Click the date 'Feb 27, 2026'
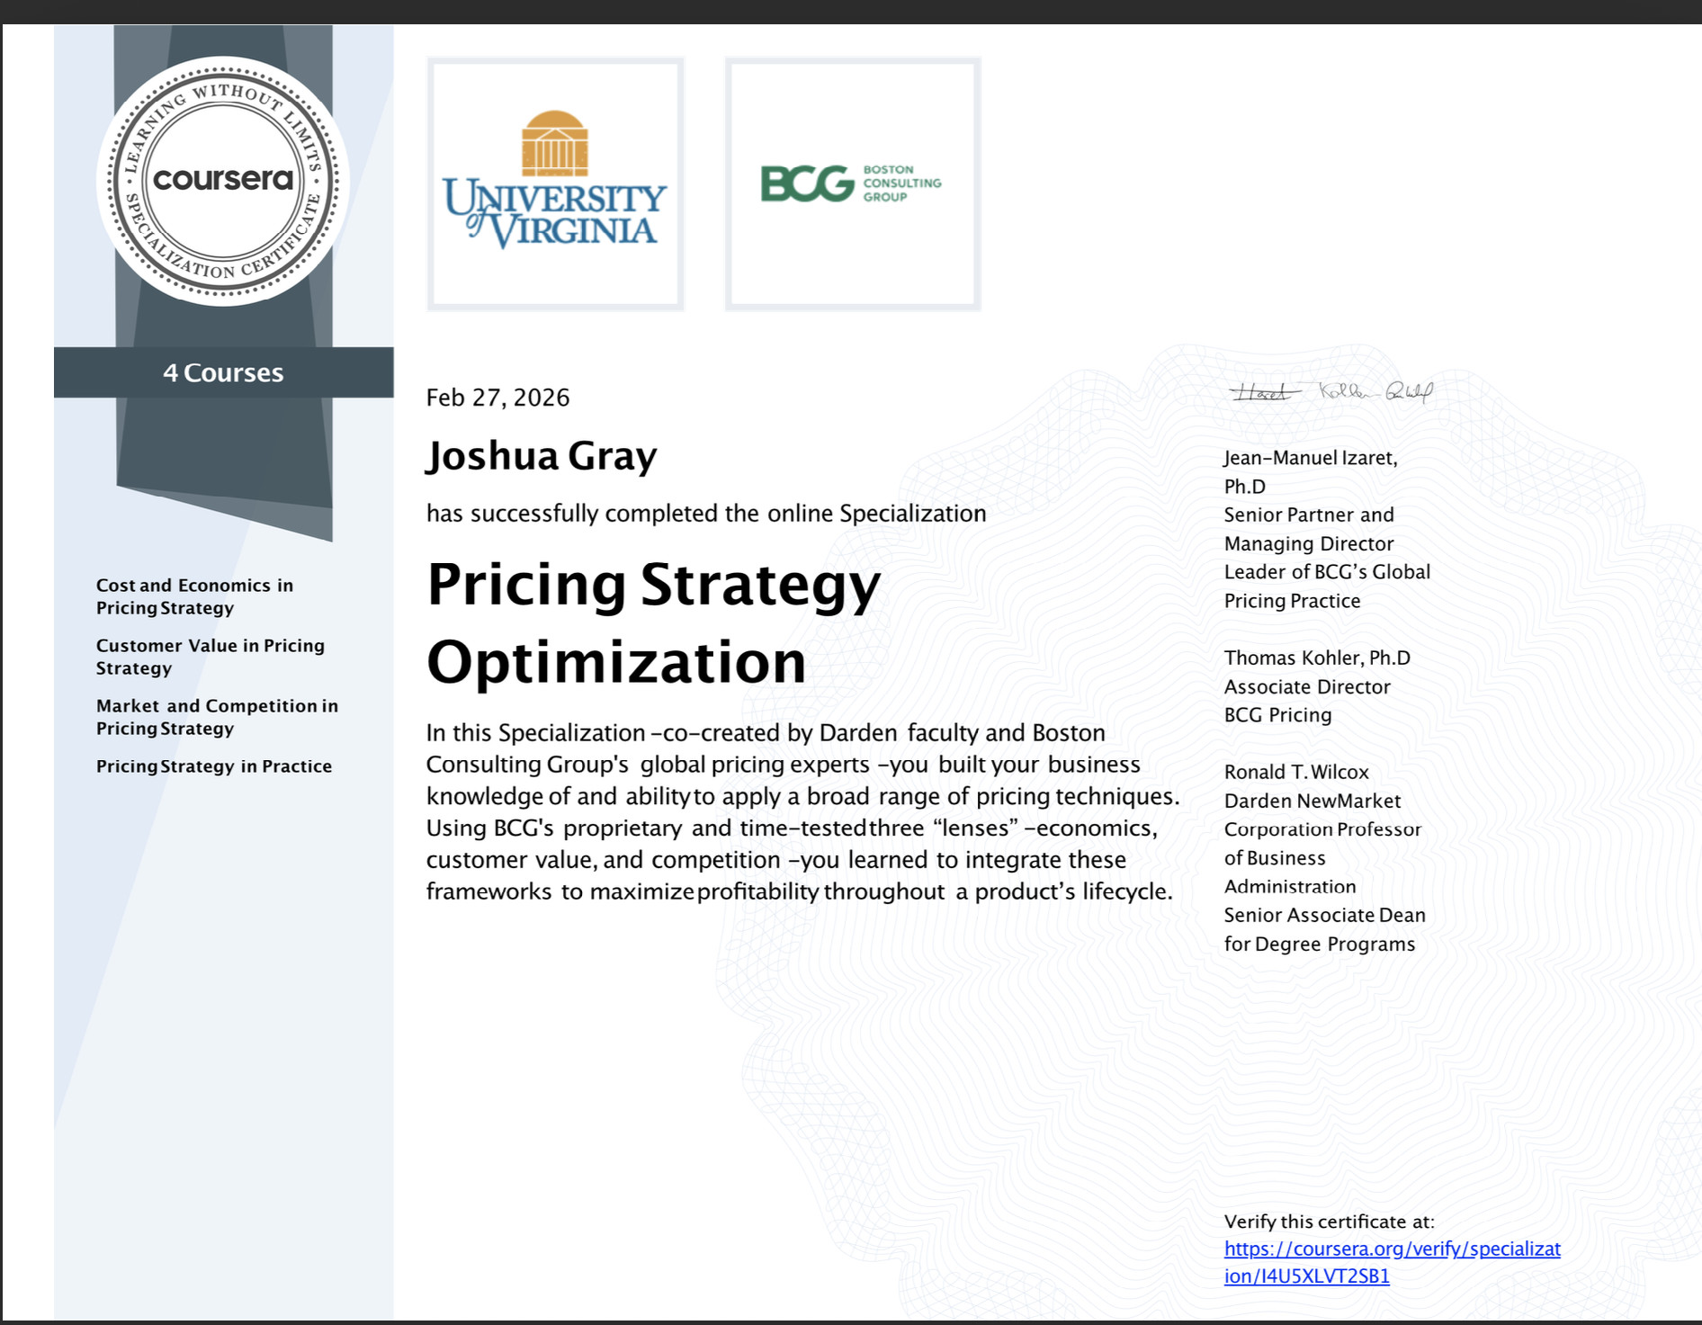Screen dimensions: 1702x1325 497,398
